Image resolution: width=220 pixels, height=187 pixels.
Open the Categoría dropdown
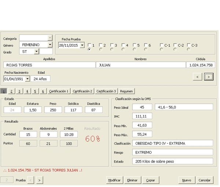click(50, 38)
